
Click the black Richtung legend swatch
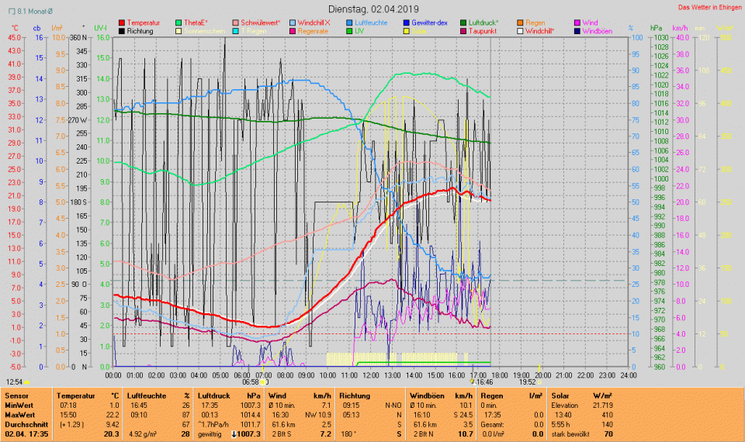(x=123, y=32)
